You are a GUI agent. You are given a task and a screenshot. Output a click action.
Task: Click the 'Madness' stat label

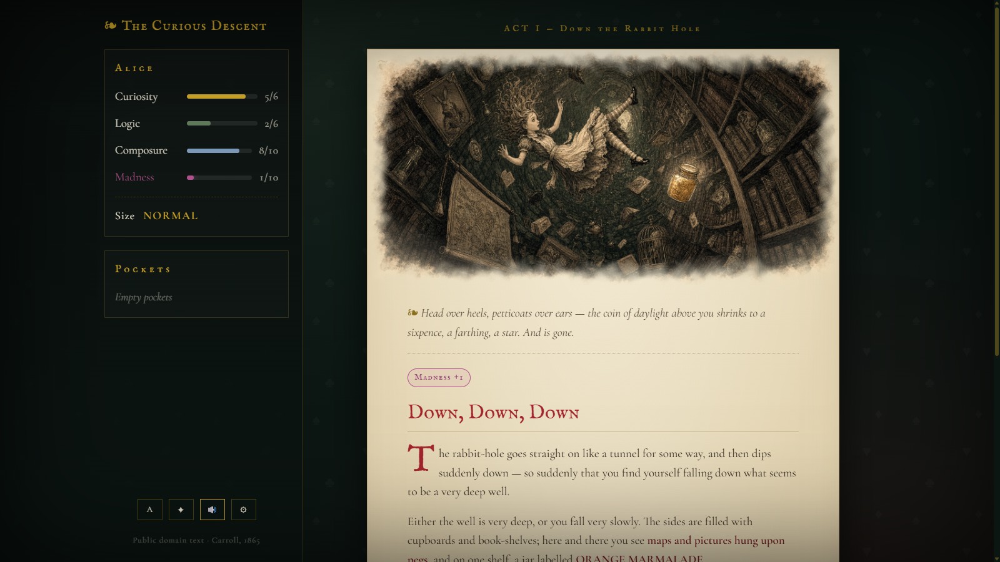click(x=134, y=177)
